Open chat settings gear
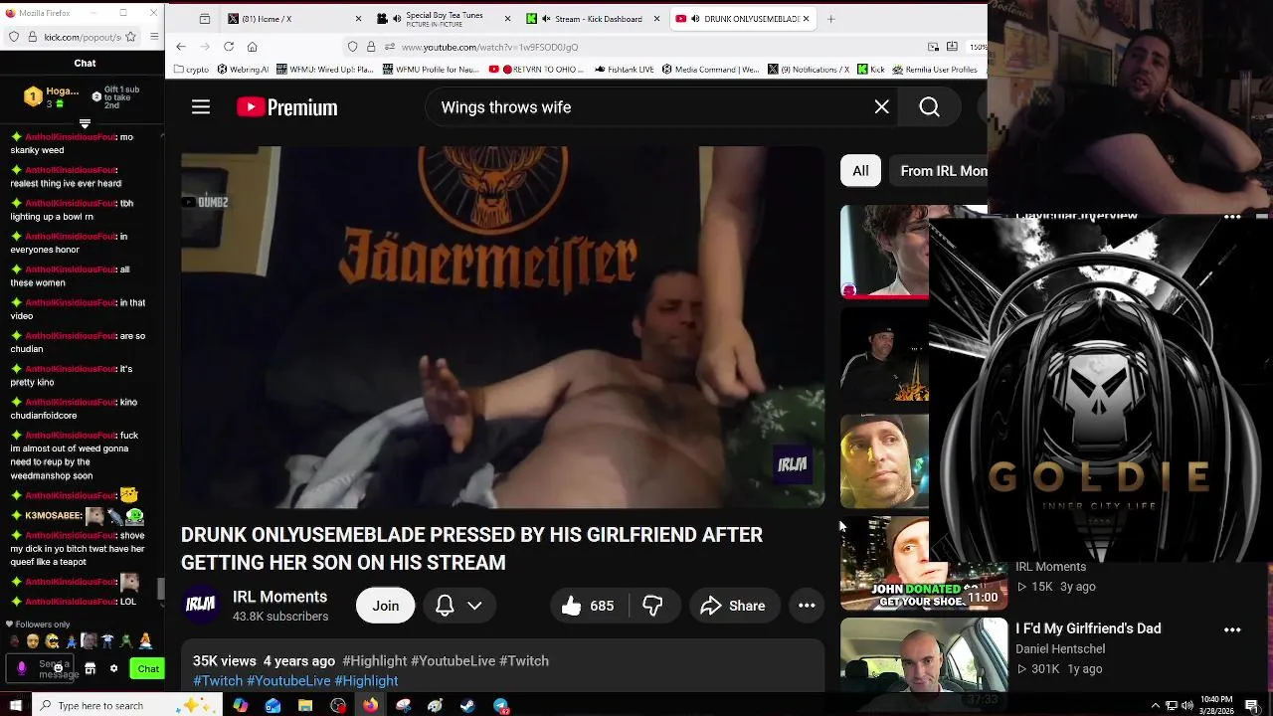Image resolution: width=1273 pixels, height=716 pixels. (x=113, y=669)
